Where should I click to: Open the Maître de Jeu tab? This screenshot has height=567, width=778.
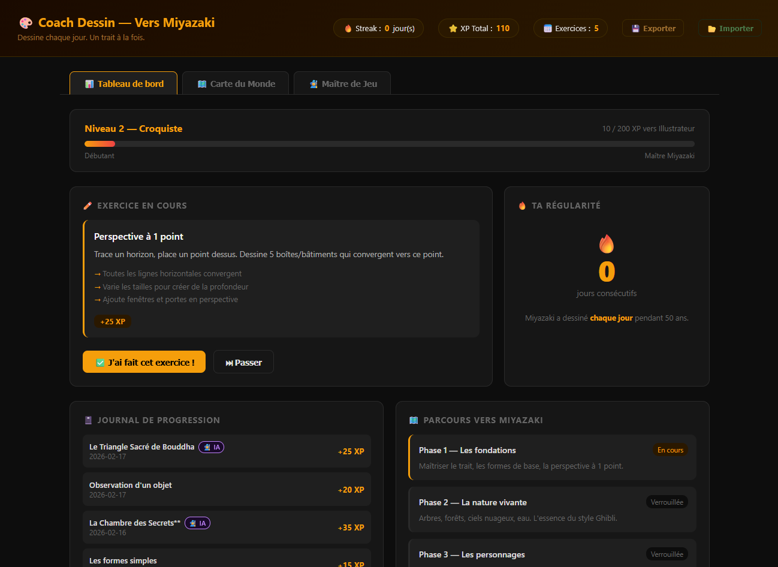pos(342,84)
